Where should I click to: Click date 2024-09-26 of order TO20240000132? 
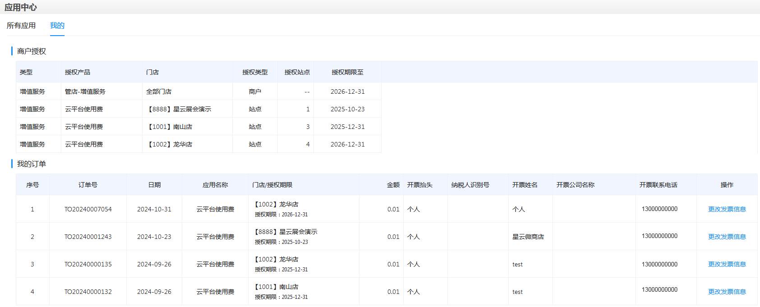click(x=154, y=292)
